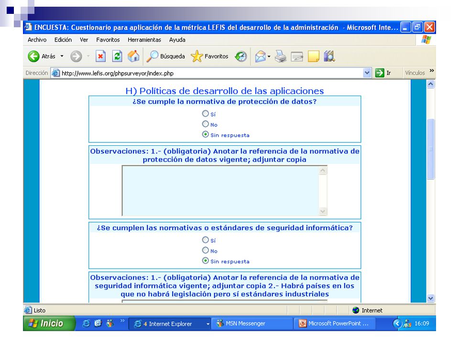The height and width of the screenshot is (344, 459).
Task: Go to the Home page icon
Action: click(x=133, y=56)
